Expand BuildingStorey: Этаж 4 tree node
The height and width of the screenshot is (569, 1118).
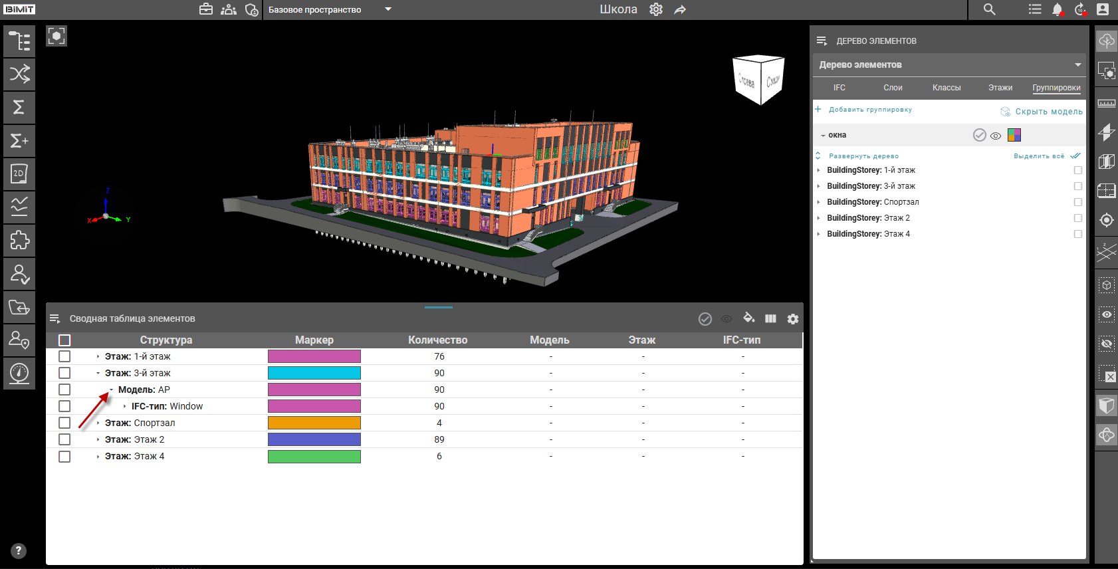818,234
